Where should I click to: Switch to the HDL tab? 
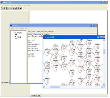pos(54,31)
